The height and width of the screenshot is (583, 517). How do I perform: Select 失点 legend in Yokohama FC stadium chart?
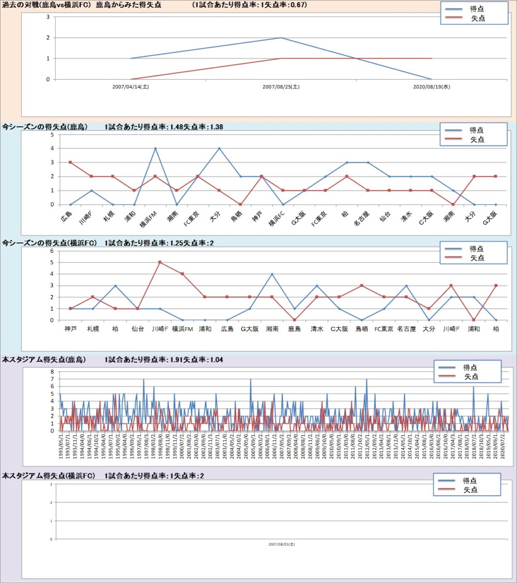point(470,490)
